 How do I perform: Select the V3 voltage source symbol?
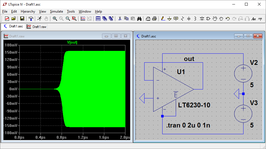click(243, 113)
